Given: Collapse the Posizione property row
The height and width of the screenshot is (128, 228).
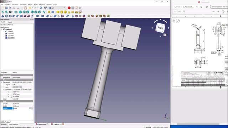Looking at the screenshot, I should click(4, 89).
